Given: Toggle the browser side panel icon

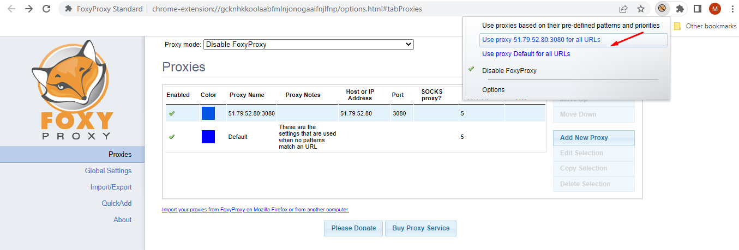Looking at the screenshot, I should 697,9.
